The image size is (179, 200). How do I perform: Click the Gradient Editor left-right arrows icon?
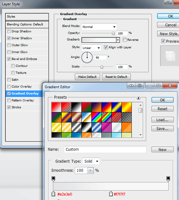pyautogui.click(x=131, y=85)
